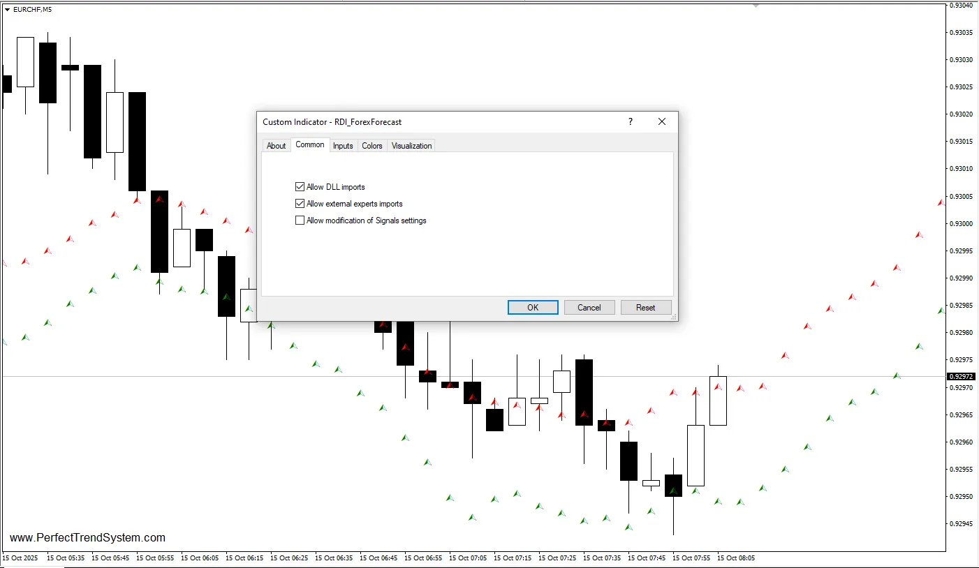This screenshot has height=568, width=979.
Task: Click the Cancel button
Action: tap(589, 308)
